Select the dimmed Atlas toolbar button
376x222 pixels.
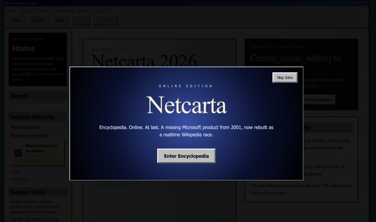pos(80,21)
